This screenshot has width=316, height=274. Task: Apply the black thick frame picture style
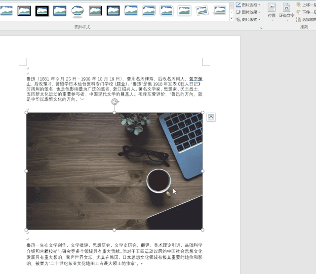(42, 10)
